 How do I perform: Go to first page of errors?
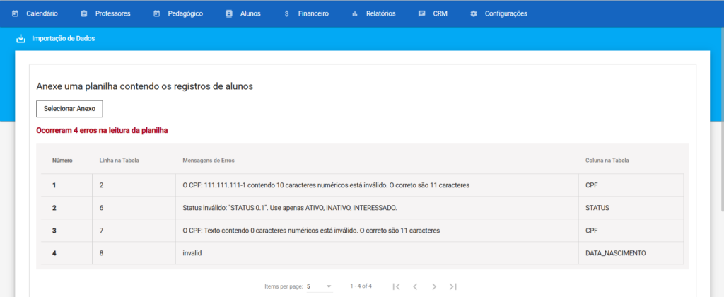pos(396,286)
